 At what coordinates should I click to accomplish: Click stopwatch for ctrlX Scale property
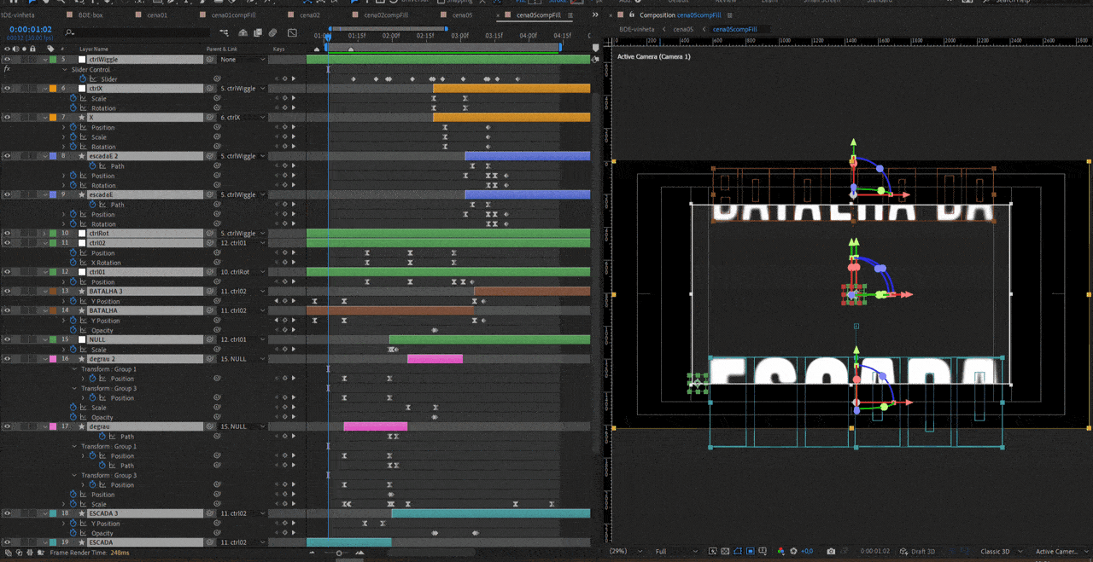[x=73, y=98]
